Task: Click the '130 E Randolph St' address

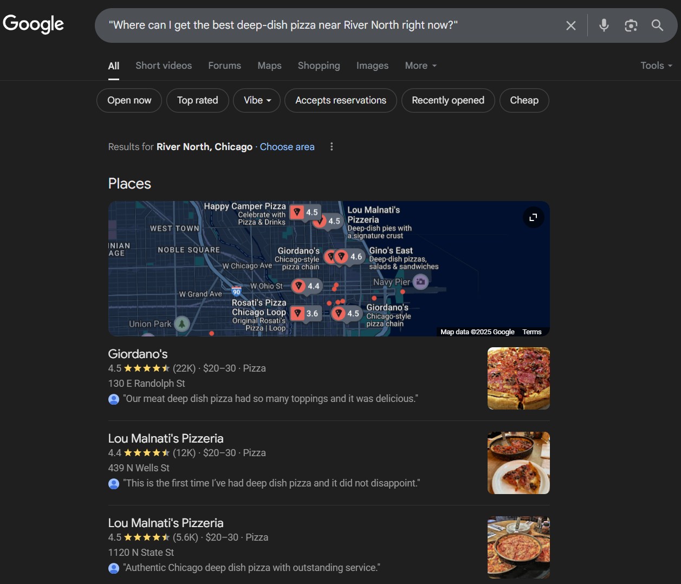Action: (x=146, y=384)
